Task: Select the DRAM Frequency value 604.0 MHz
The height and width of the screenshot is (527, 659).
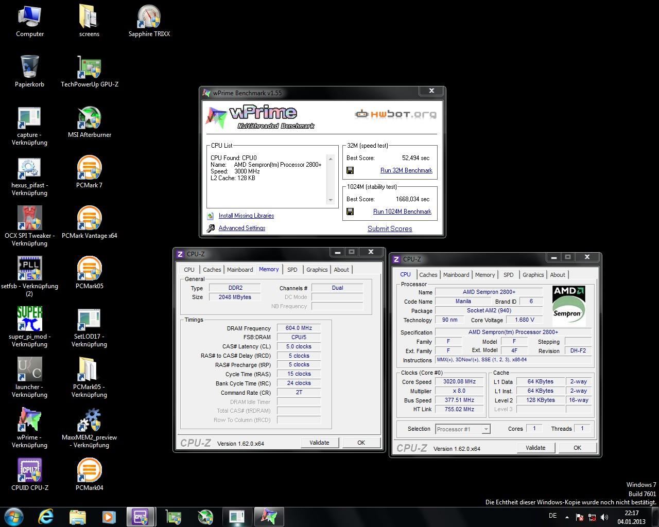Action: pos(299,328)
